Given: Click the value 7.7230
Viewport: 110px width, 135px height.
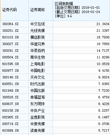Looking at the screenshot, I should click(x=104, y=91).
